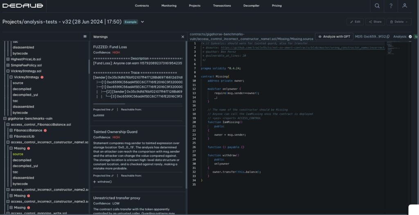419x215 pixels.
Task: Click the red warning badge next to VickreyStrategy
Action: click(42, 77)
